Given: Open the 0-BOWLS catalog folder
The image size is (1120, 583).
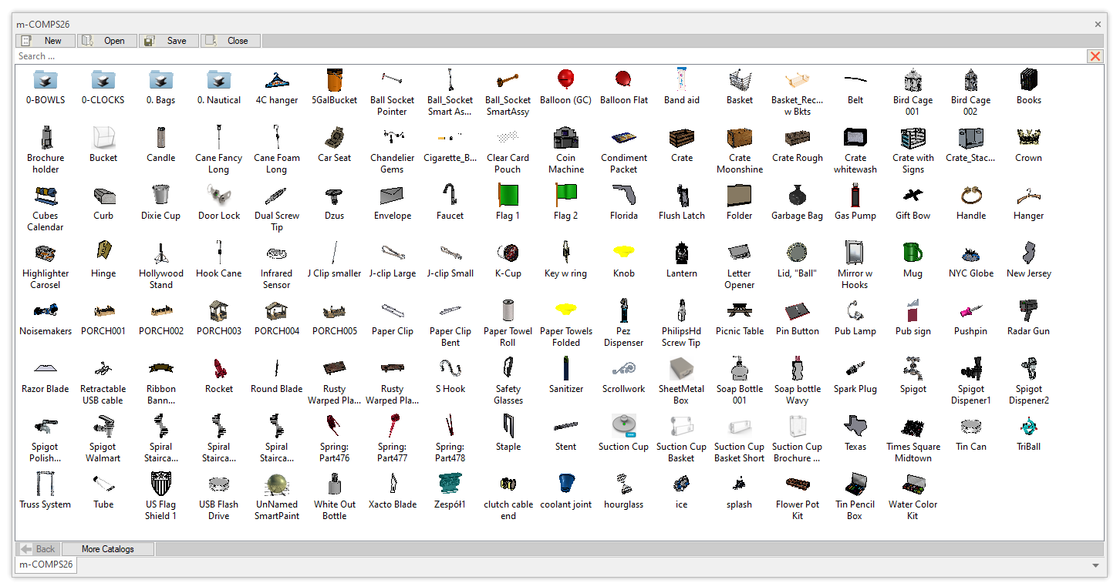Looking at the screenshot, I should coord(46,80).
